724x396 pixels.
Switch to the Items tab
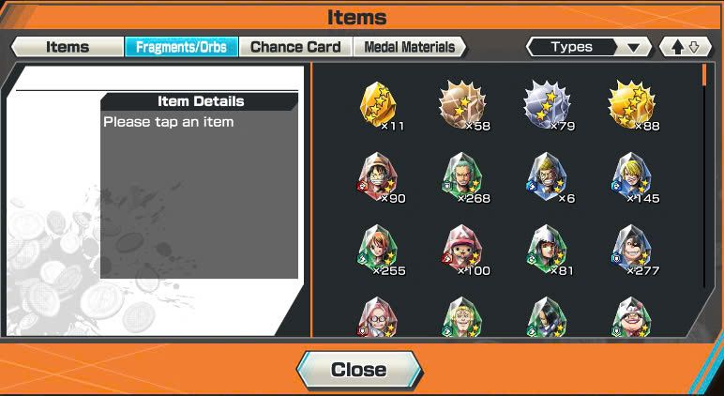[x=68, y=47]
